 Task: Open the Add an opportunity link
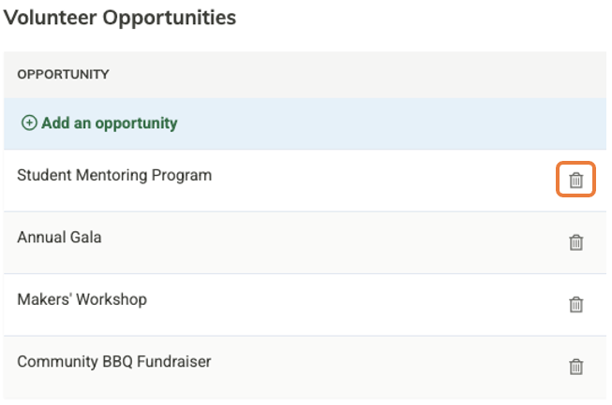pyautogui.click(x=99, y=123)
